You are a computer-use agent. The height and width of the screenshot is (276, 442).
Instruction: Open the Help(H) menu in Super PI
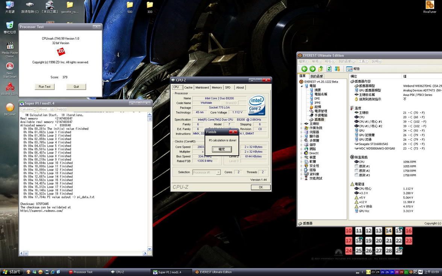62,109
